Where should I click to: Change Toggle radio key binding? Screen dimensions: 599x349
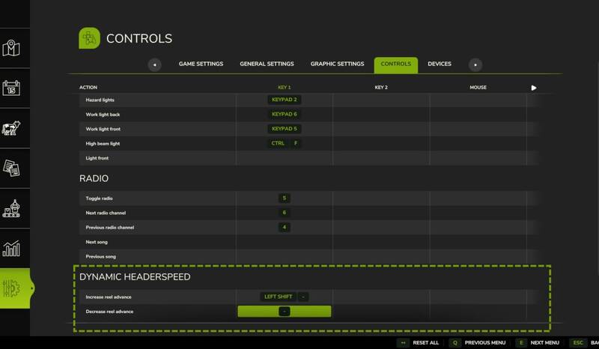(x=285, y=198)
